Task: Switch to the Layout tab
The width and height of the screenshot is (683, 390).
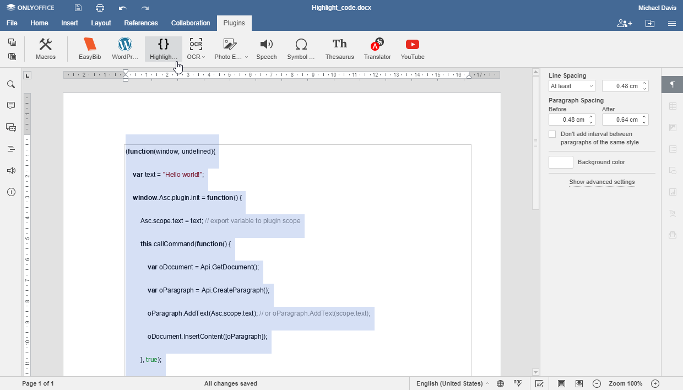Action: pos(101,23)
